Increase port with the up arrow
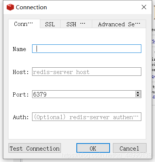 pos(138,92)
